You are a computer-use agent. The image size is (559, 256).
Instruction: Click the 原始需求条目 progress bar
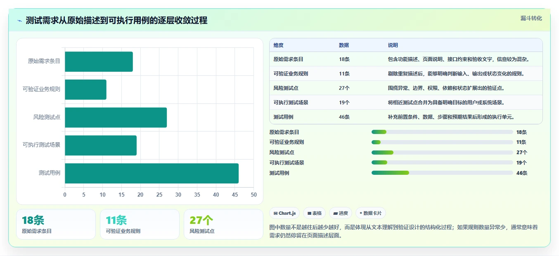[x=442, y=132]
